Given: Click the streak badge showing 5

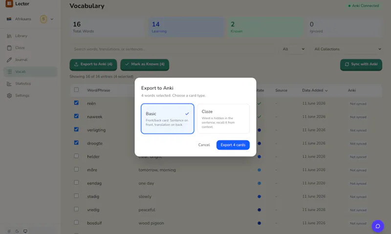Looking at the screenshot, I should coord(43,19).
